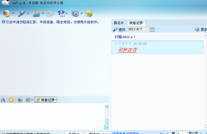The width and height of the screenshot is (207, 134).
Task: Click the page number input field
Action: click(182, 133)
